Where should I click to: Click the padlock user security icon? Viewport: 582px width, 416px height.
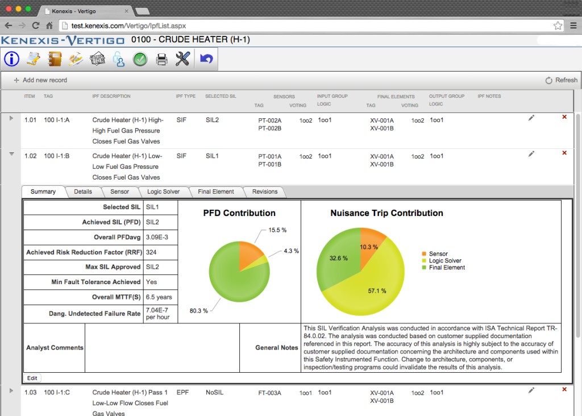[119, 59]
